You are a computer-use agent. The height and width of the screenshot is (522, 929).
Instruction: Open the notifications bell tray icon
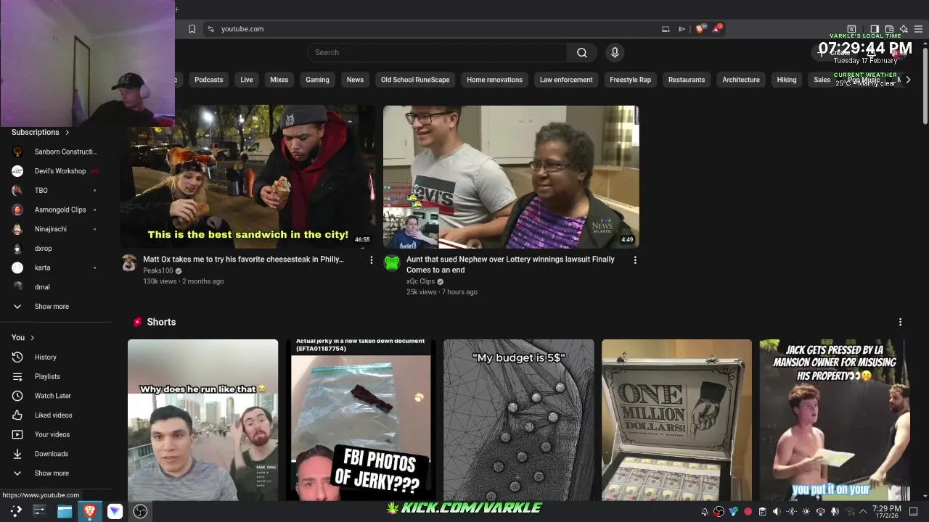pos(704,512)
